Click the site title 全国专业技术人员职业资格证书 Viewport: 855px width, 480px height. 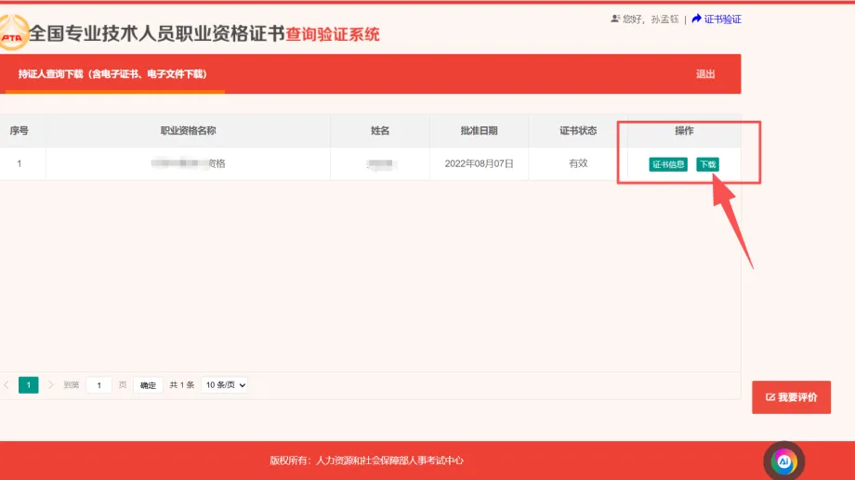[x=157, y=33]
